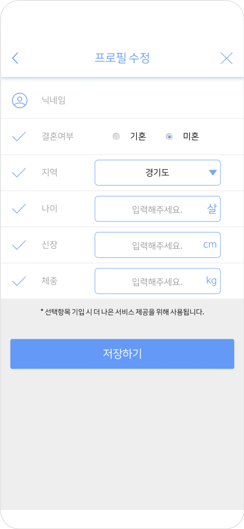
Task: Click the checkmark beside 체중
Action: click(19, 281)
